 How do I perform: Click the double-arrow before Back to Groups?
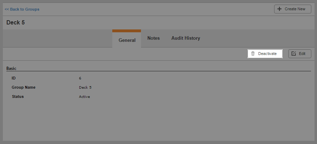(7, 9)
